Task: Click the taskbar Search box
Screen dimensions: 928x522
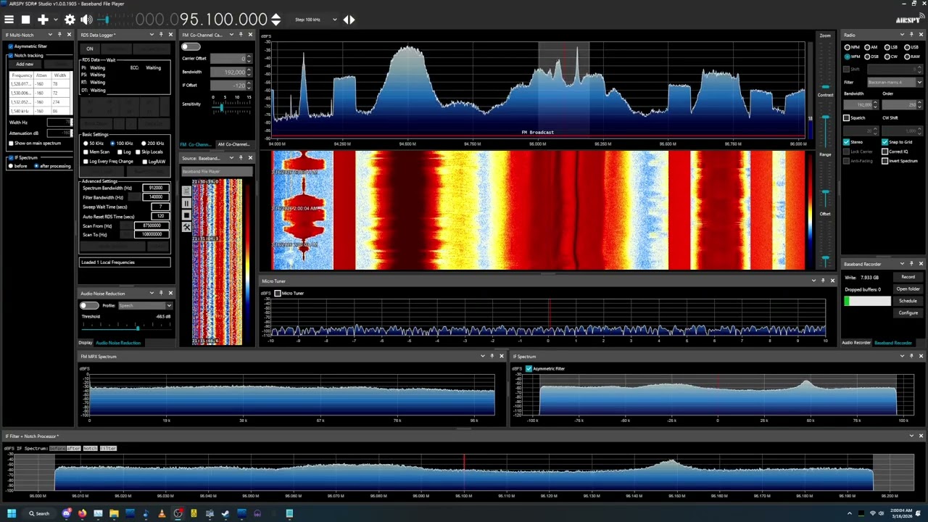Action: click(x=39, y=513)
